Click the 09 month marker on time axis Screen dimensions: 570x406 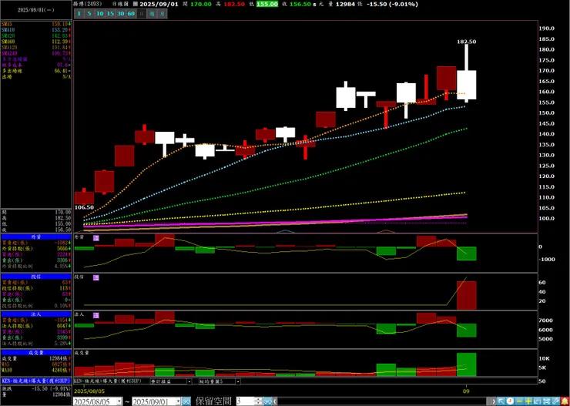466,391
